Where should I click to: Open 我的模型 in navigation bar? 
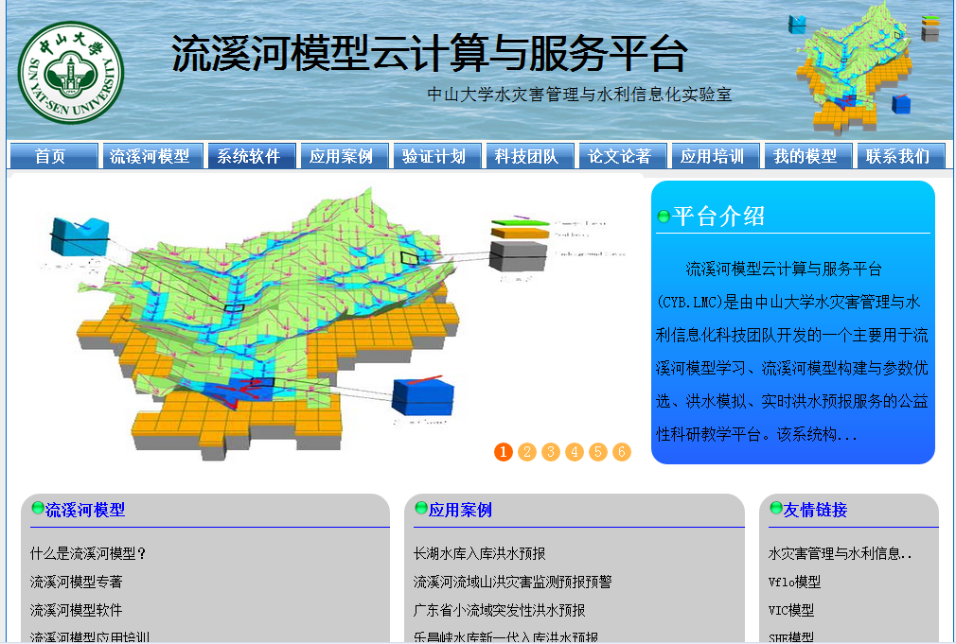pyautogui.click(x=806, y=156)
